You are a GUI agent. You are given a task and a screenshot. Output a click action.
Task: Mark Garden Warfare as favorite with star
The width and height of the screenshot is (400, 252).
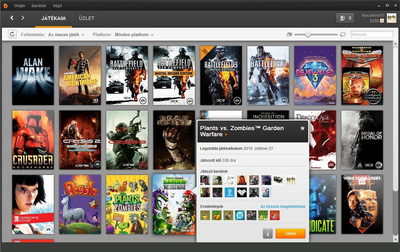click(x=302, y=128)
